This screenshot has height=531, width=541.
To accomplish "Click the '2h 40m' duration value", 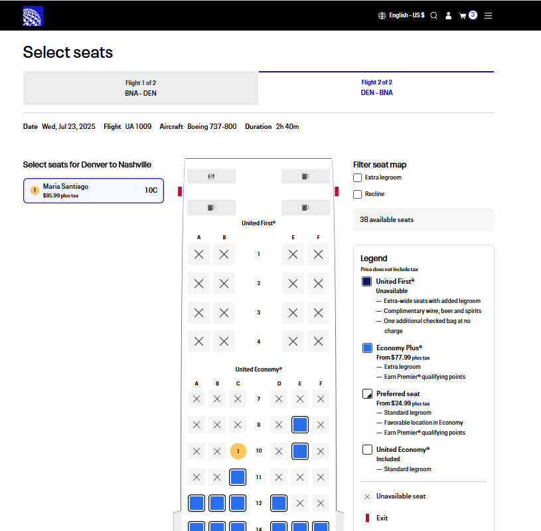I will tap(287, 126).
